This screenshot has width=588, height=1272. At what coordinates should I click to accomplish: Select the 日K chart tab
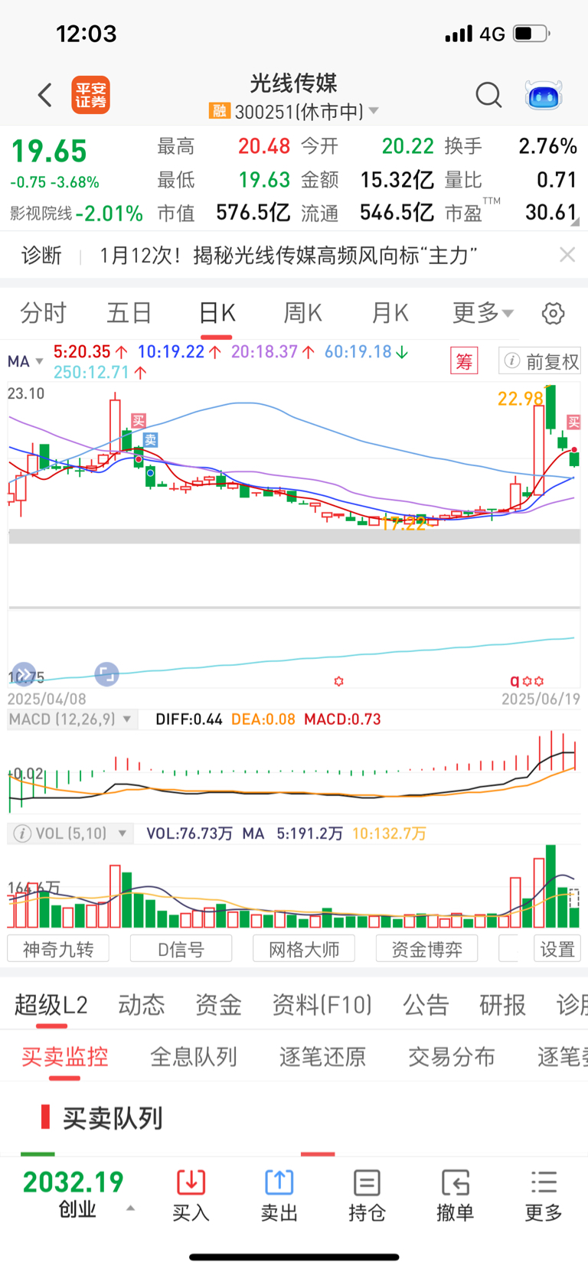point(217,313)
